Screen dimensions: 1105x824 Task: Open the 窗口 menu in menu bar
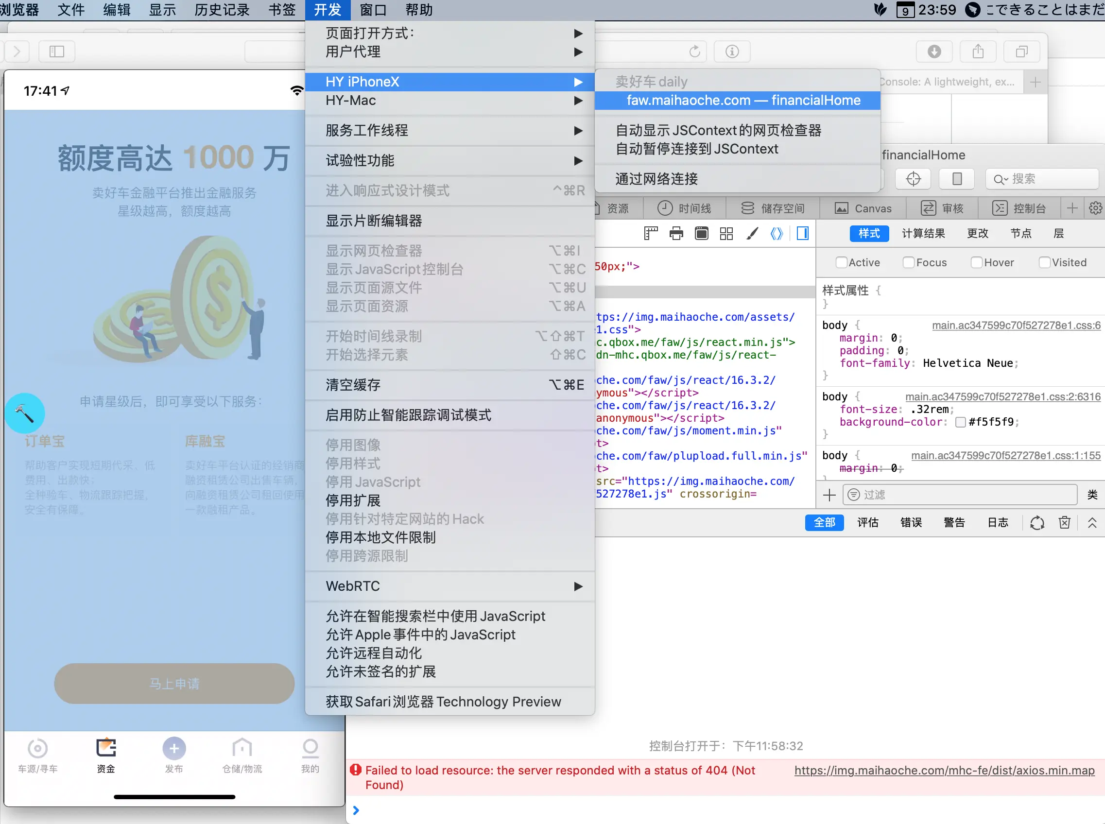372,10
